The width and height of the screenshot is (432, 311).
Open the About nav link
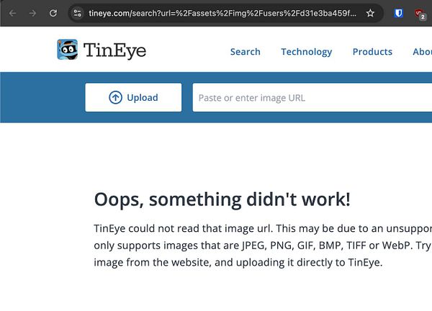coord(422,52)
